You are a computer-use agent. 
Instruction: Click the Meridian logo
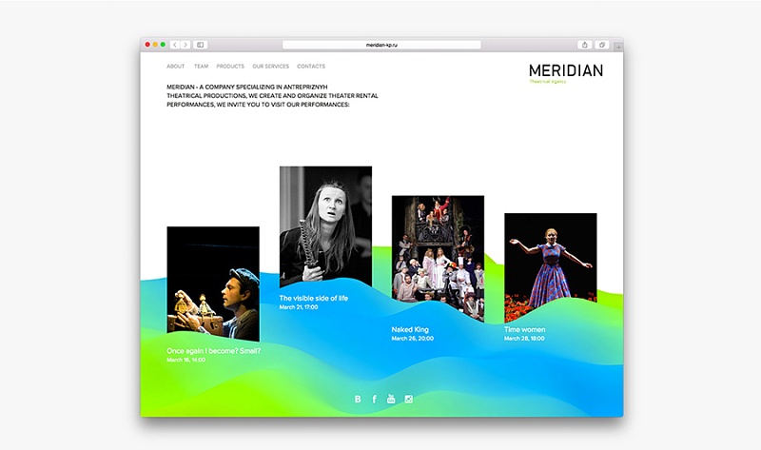[x=565, y=71]
